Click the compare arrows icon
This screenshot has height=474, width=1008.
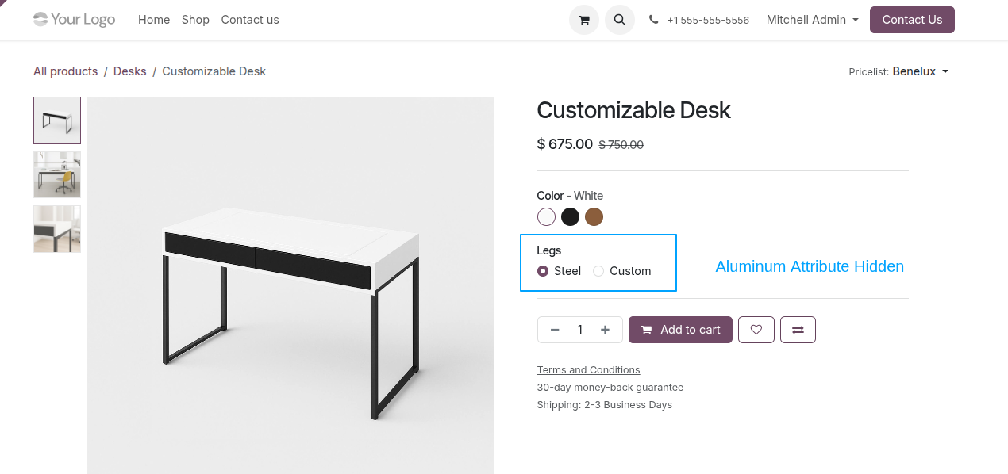798,330
